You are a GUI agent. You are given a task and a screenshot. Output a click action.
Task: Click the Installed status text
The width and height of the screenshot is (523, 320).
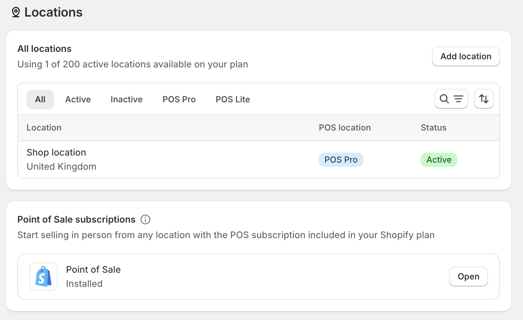coord(84,284)
